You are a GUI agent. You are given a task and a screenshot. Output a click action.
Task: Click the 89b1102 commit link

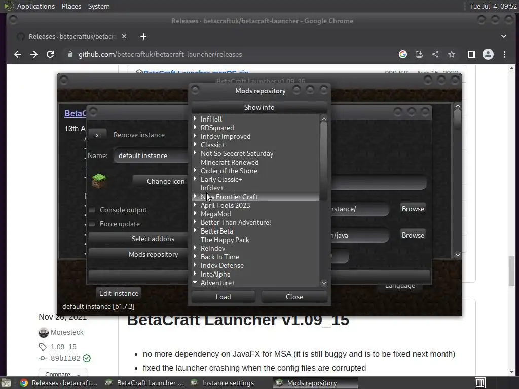65,358
